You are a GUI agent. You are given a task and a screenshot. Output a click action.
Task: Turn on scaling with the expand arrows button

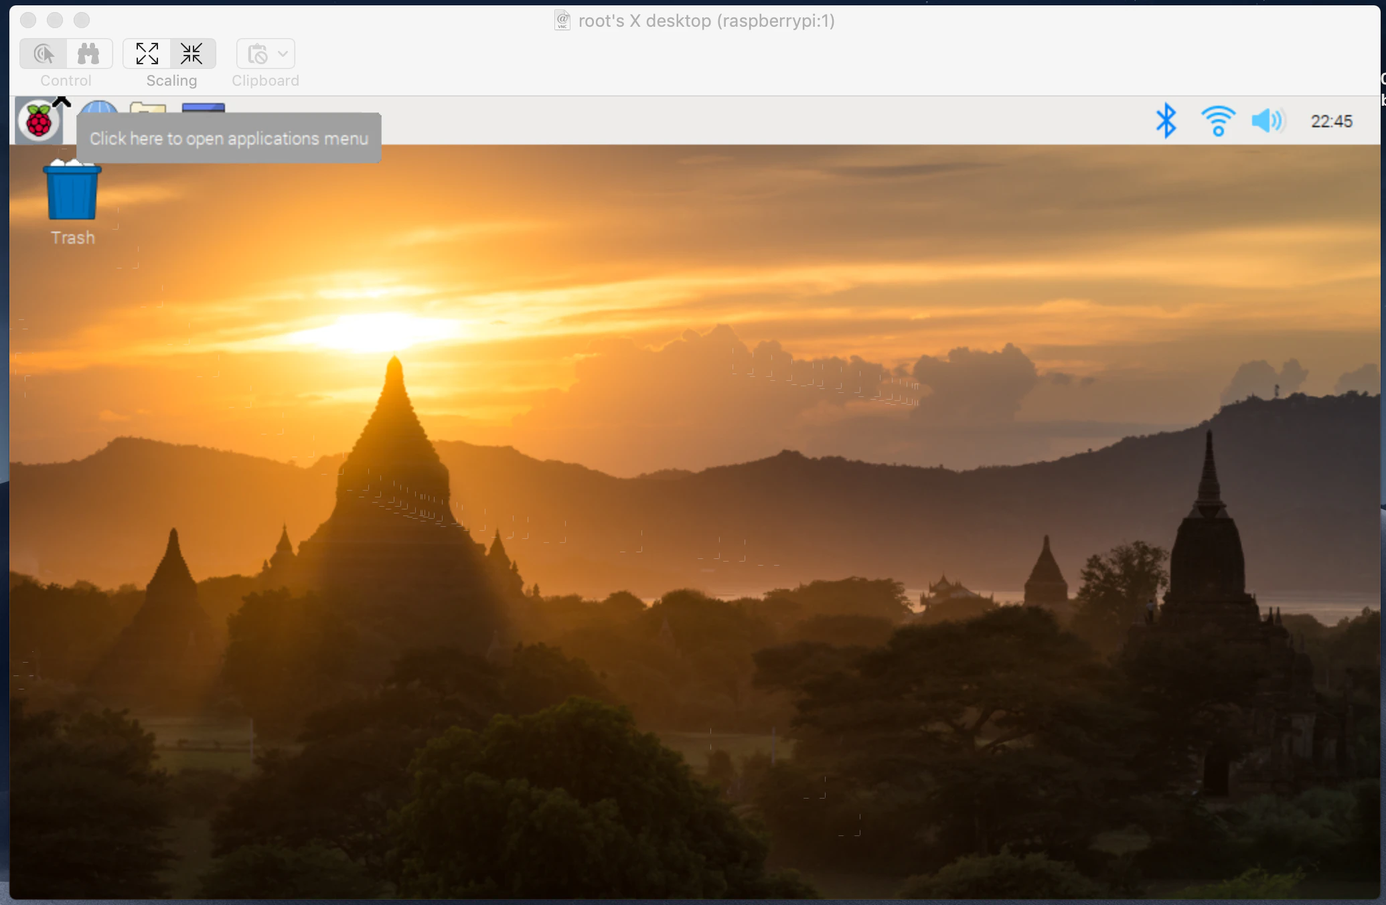coord(147,54)
